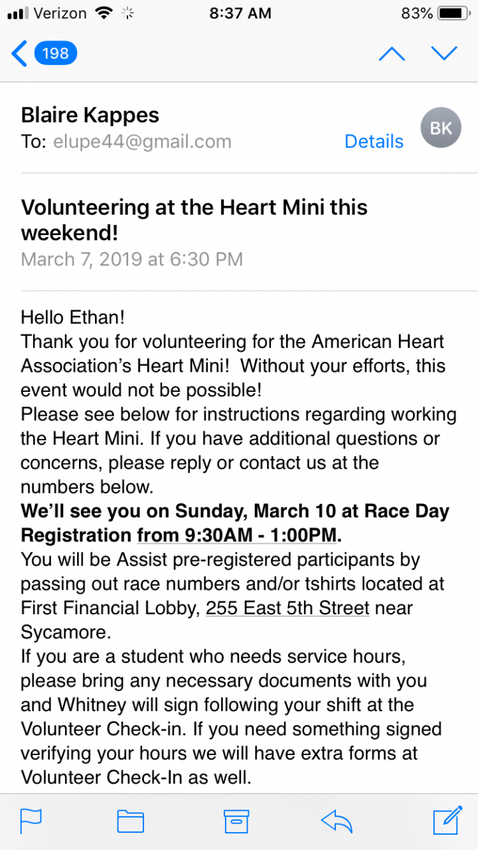Flag this email with flag icon
The height and width of the screenshot is (850, 478).
click(31, 821)
